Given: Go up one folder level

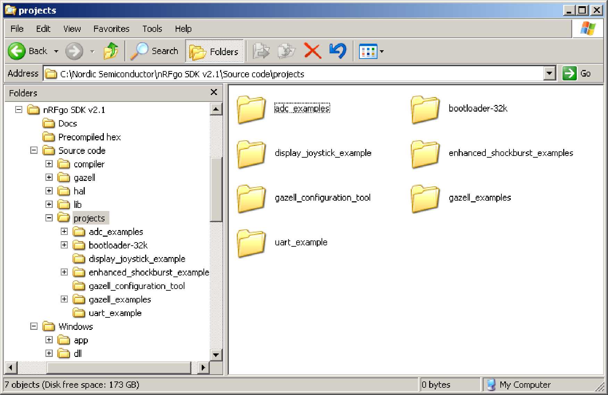Looking at the screenshot, I should tap(111, 51).
